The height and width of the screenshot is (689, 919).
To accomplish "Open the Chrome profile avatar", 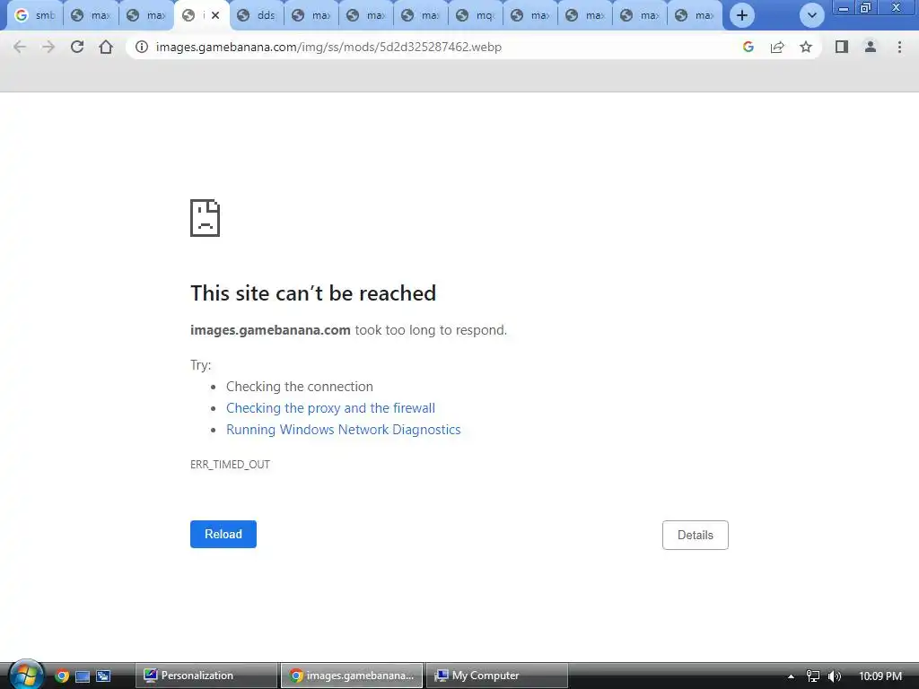I will pos(871,47).
